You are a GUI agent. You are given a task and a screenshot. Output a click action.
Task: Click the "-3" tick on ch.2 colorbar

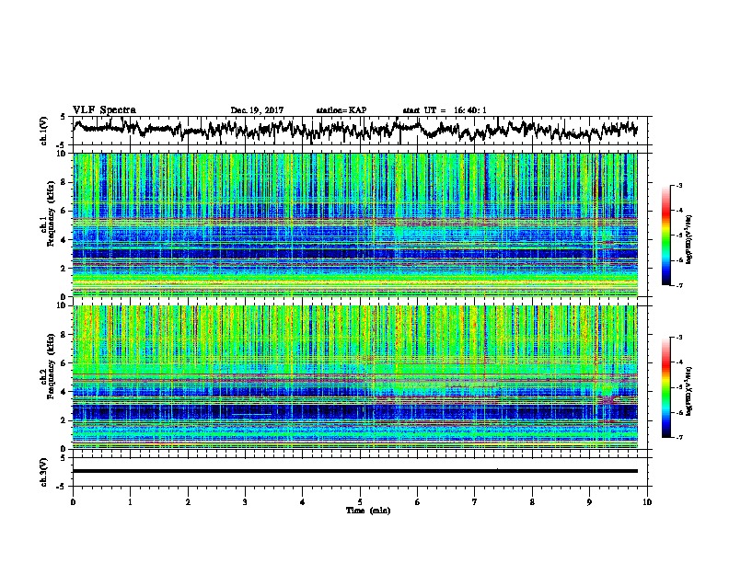click(678, 338)
